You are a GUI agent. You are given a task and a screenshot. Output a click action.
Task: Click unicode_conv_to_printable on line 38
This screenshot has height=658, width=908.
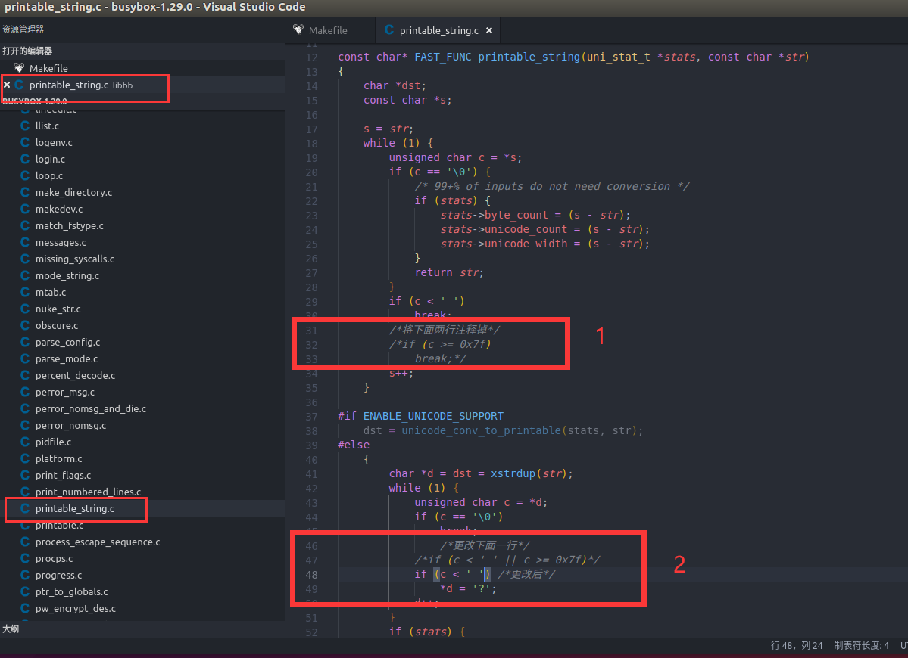pos(481,431)
